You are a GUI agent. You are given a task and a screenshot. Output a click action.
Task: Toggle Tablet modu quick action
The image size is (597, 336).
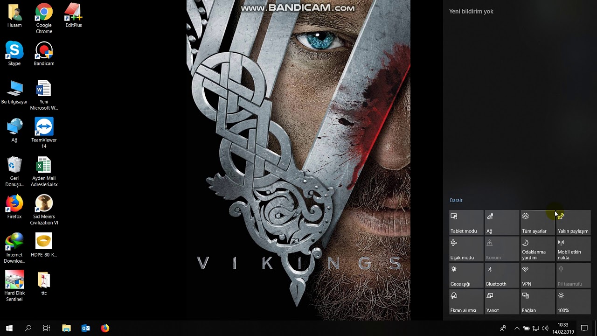click(466, 223)
